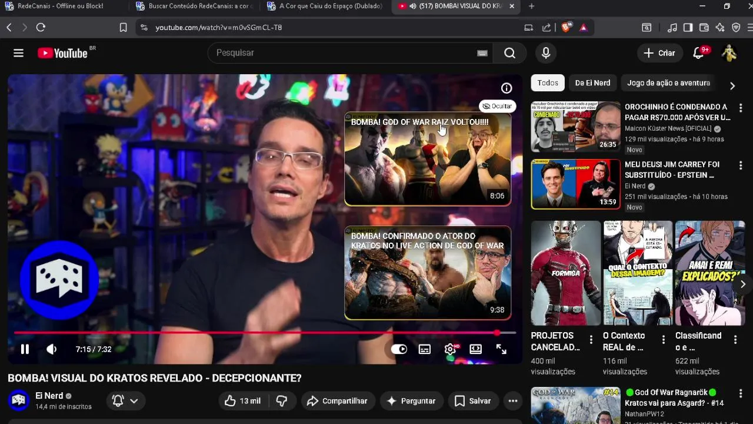Open end-screen video 'CONFIRMADO O ATOR DO KRATOS'
Image resolution: width=753 pixels, height=424 pixels.
(428, 273)
